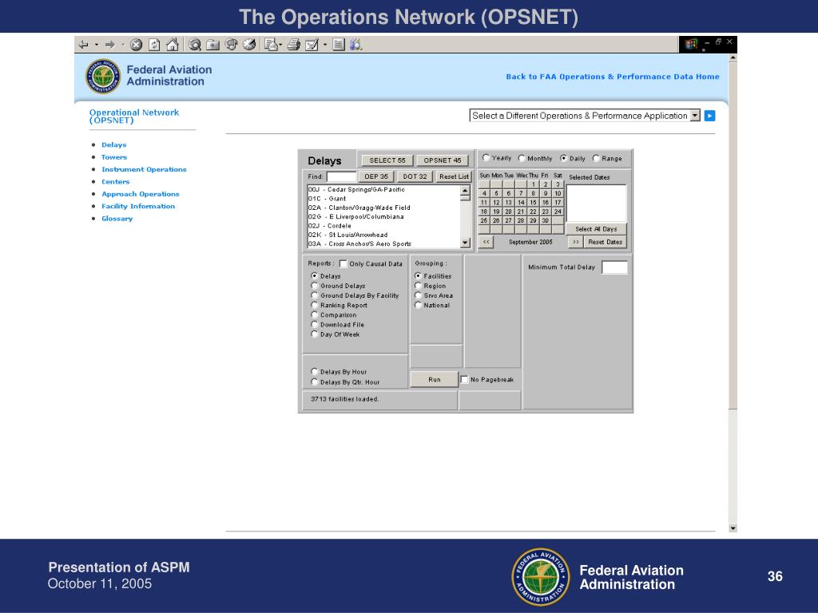Click the Print icon in toolbar
This screenshot has width=818, height=613.
[x=293, y=45]
